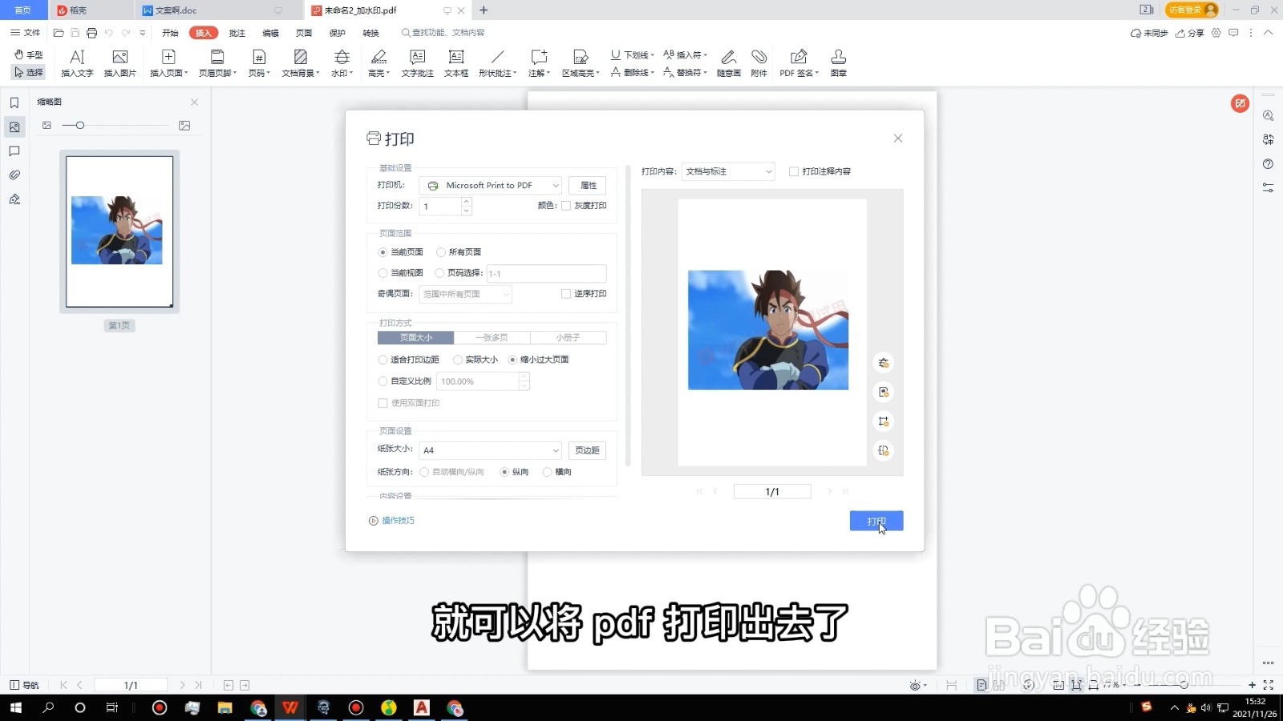Viewport: 1283px width, 721px height.
Task: Click the first round preview tool icon
Action: coord(883,363)
